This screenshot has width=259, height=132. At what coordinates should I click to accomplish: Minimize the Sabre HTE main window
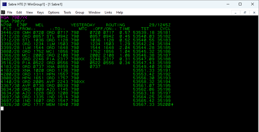coord(227,4)
